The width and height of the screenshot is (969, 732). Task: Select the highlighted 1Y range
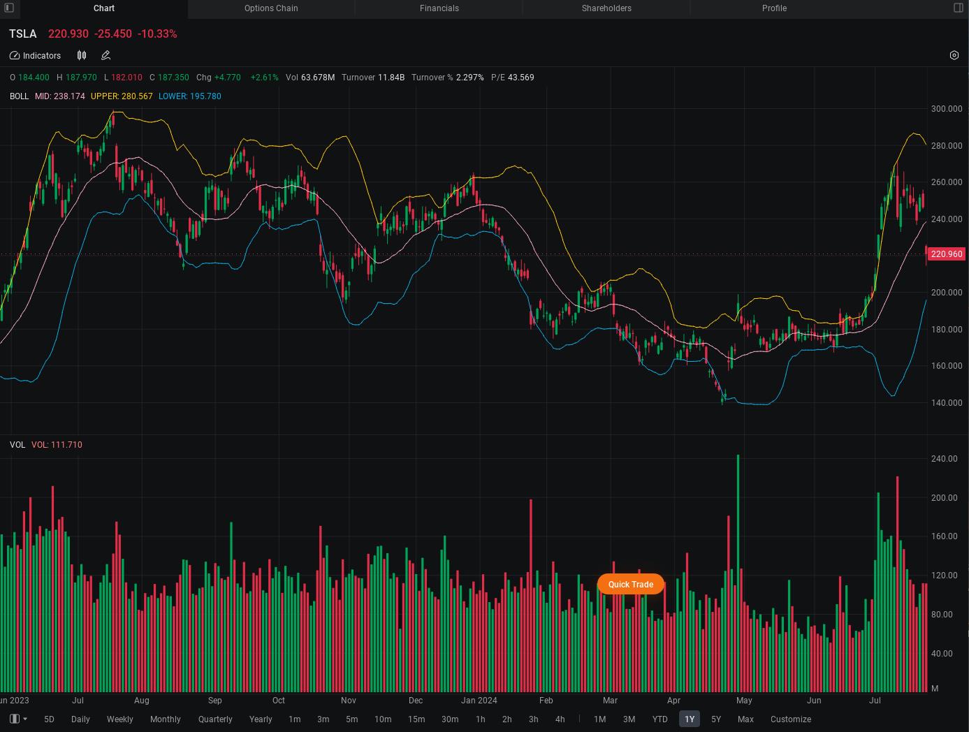pyautogui.click(x=690, y=719)
